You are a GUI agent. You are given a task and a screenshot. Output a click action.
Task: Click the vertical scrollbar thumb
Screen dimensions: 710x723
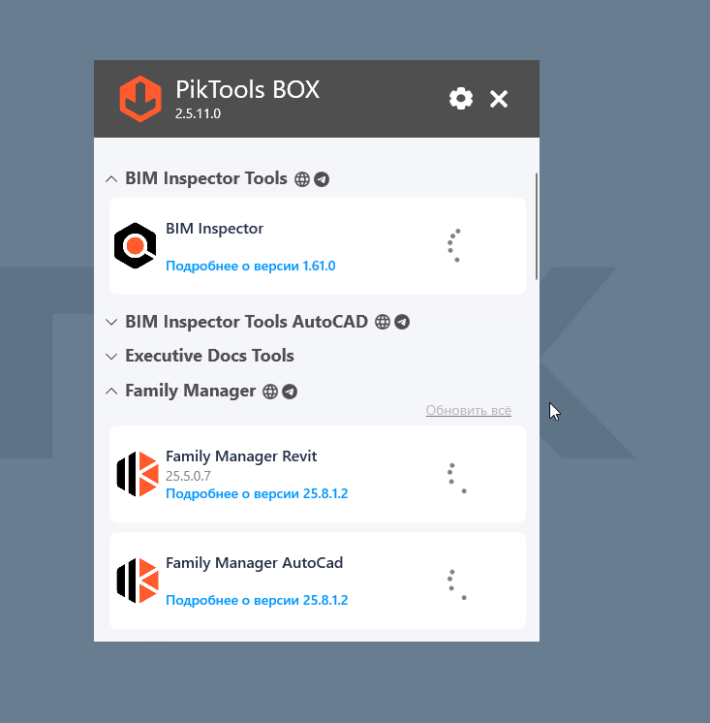point(537,226)
